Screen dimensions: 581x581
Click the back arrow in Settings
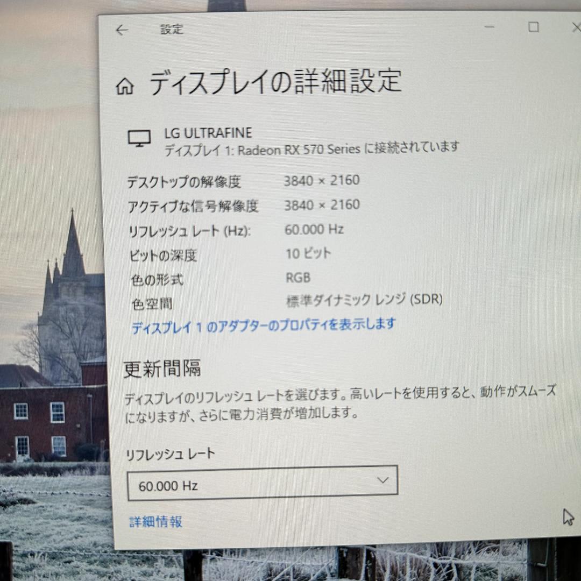point(121,30)
